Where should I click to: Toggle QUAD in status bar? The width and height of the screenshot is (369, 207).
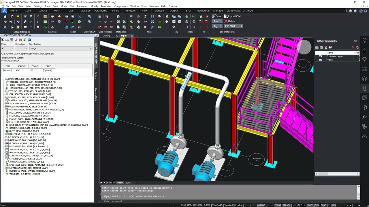pyautogui.click(x=323, y=205)
